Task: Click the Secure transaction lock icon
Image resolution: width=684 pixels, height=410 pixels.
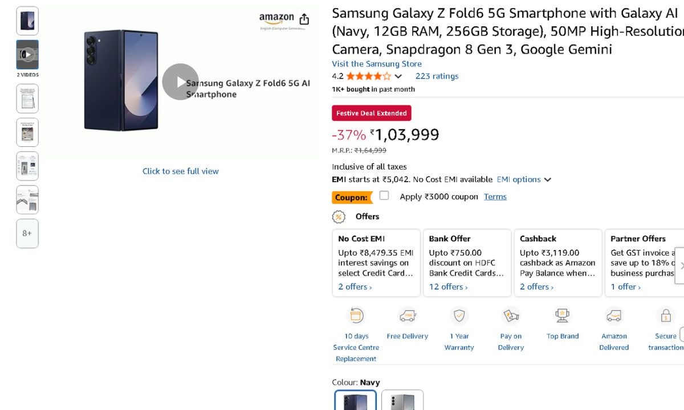Action: click(665, 315)
